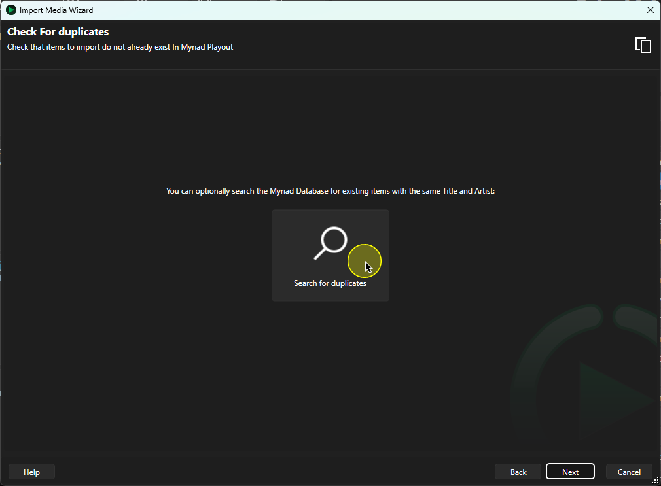Close the Import Media Wizard window
Screen dimensions: 661x486
click(x=650, y=10)
